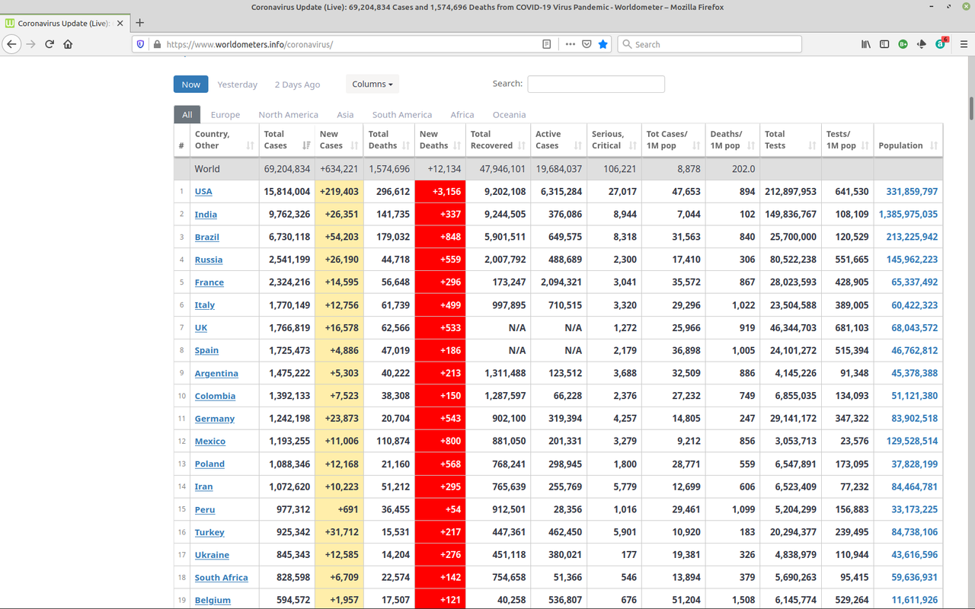Viewport: 975px width, 609px height.
Task: Open the Peru country link
Action: [205, 509]
